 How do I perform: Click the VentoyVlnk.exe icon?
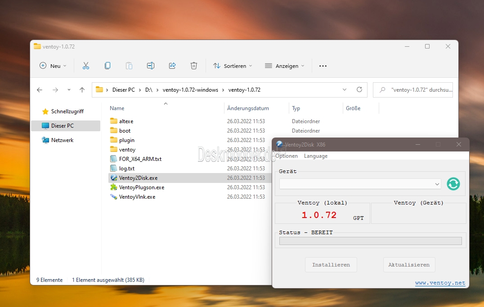tap(114, 197)
